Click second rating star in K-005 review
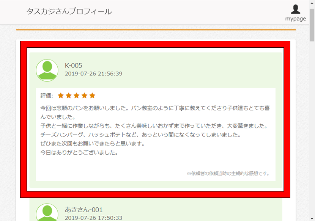The width and height of the screenshot is (315, 221). [x=69, y=96]
